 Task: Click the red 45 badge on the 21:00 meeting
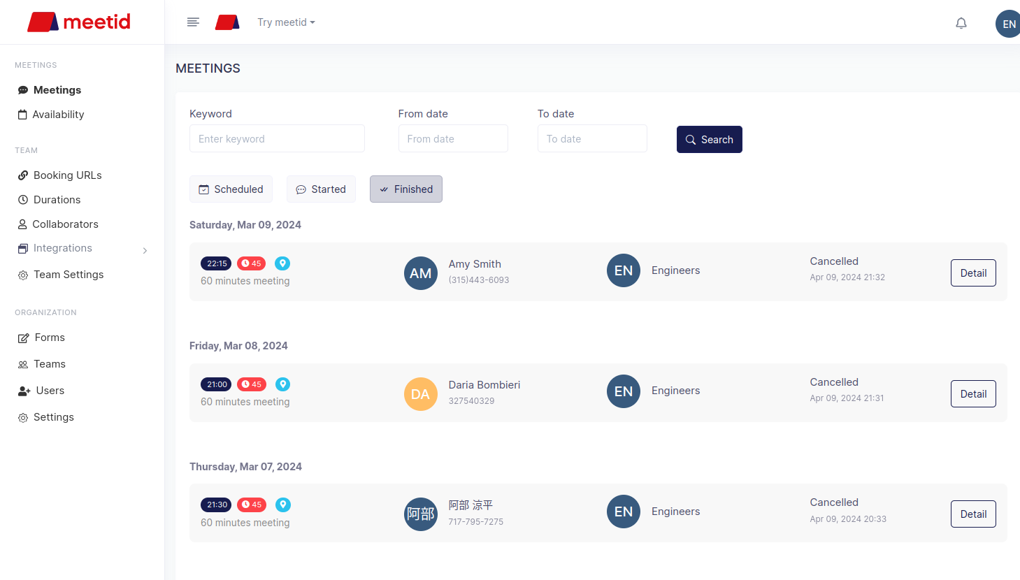252,384
